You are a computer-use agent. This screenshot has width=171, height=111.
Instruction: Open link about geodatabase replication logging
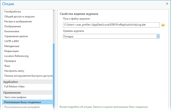104,107
